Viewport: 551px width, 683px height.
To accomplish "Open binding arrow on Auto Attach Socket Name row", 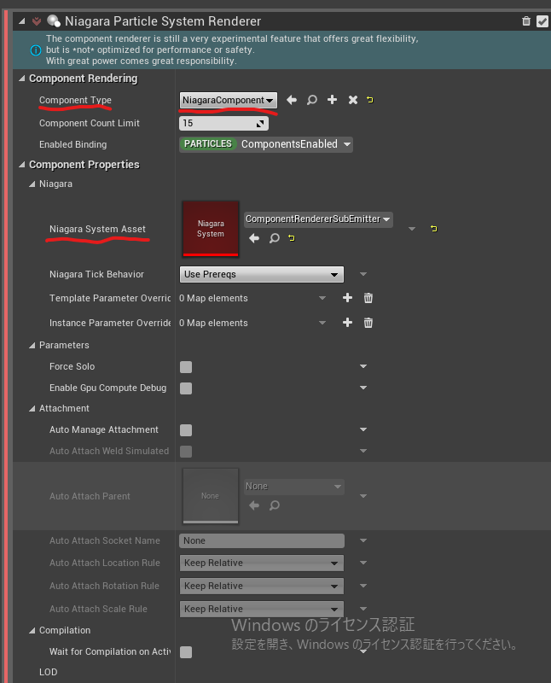I will tap(363, 540).
